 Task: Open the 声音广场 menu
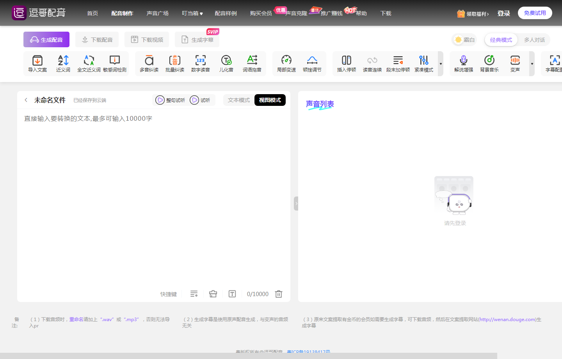coord(158,13)
